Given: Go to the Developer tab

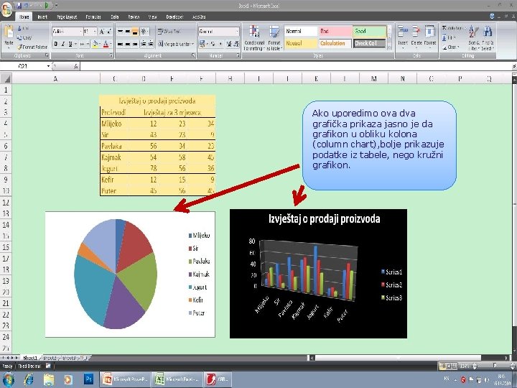Looking at the screenshot, I should coord(174,17).
